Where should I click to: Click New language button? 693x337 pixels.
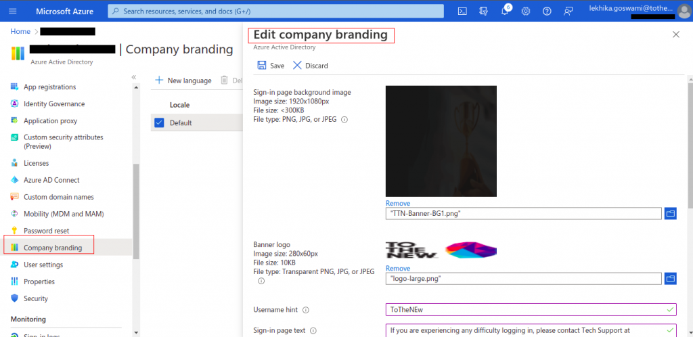[x=183, y=81]
